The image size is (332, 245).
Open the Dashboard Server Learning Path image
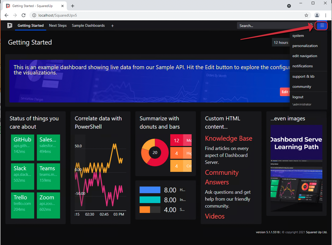click(297, 168)
